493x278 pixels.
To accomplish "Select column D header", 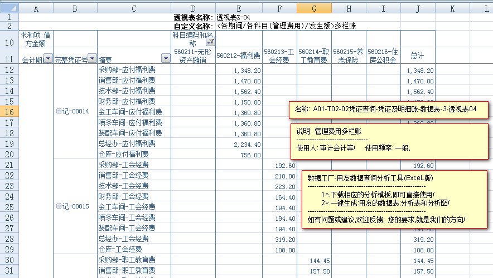I will [193, 9].
